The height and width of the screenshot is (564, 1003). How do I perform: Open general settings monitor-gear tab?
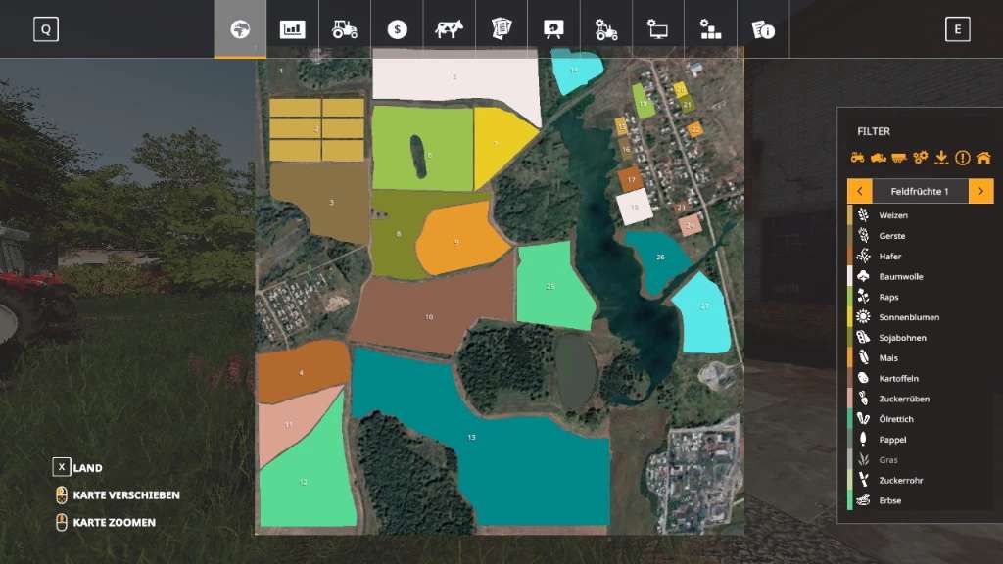click(x=659, y=29)
